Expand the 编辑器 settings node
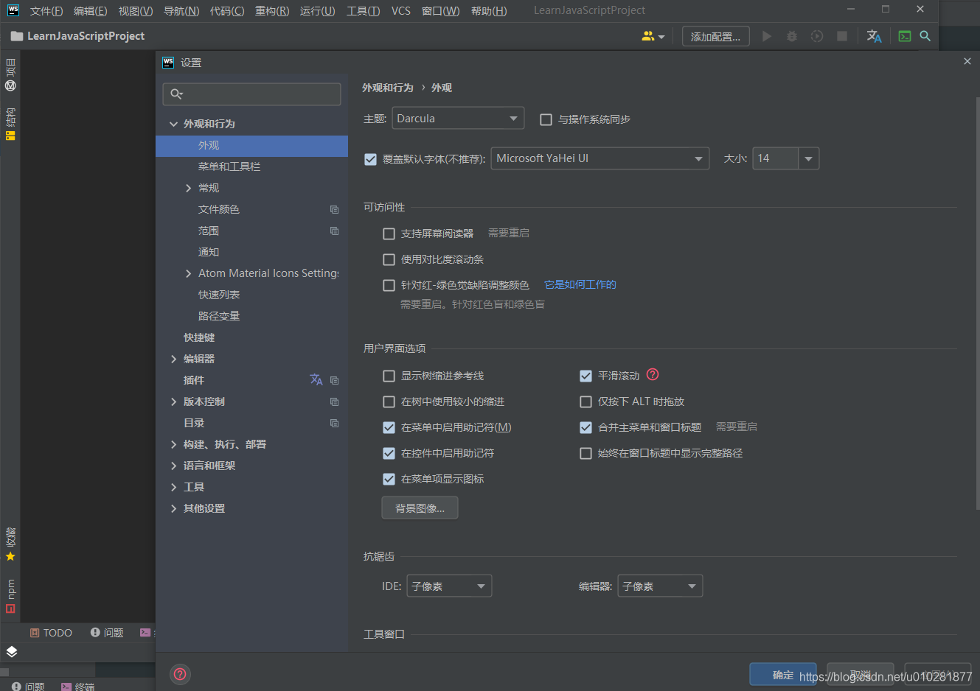 click(174, 359)
